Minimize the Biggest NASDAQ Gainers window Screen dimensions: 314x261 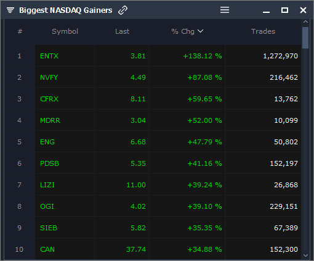tap(266, 12)
